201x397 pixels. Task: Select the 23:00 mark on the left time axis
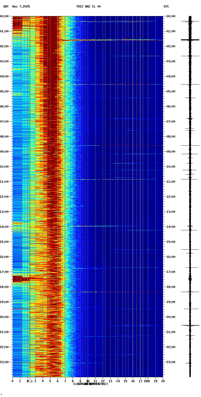pyautogui.click(x=5, y=362)
